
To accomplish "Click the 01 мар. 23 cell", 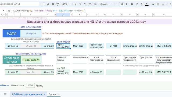I will [x=13, y=72].
